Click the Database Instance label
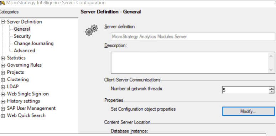This screenshot has height=136, width=276. [129, 131]
